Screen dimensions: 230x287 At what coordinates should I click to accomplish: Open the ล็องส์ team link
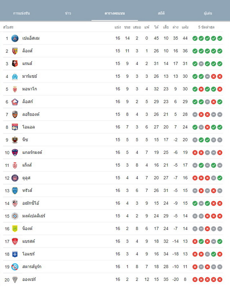click(27, 51)
